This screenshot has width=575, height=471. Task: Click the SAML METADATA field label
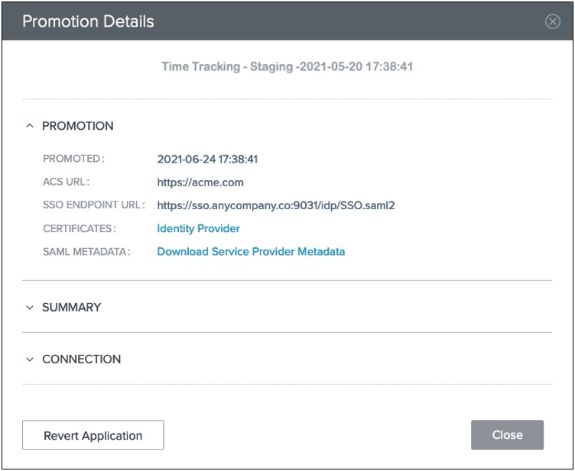pyautogui.click(x=86, y=251)
